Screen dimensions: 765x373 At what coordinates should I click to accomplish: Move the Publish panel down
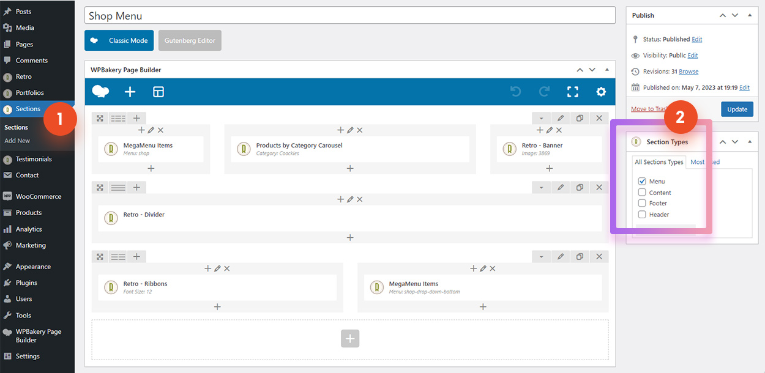tap(734, 15)
